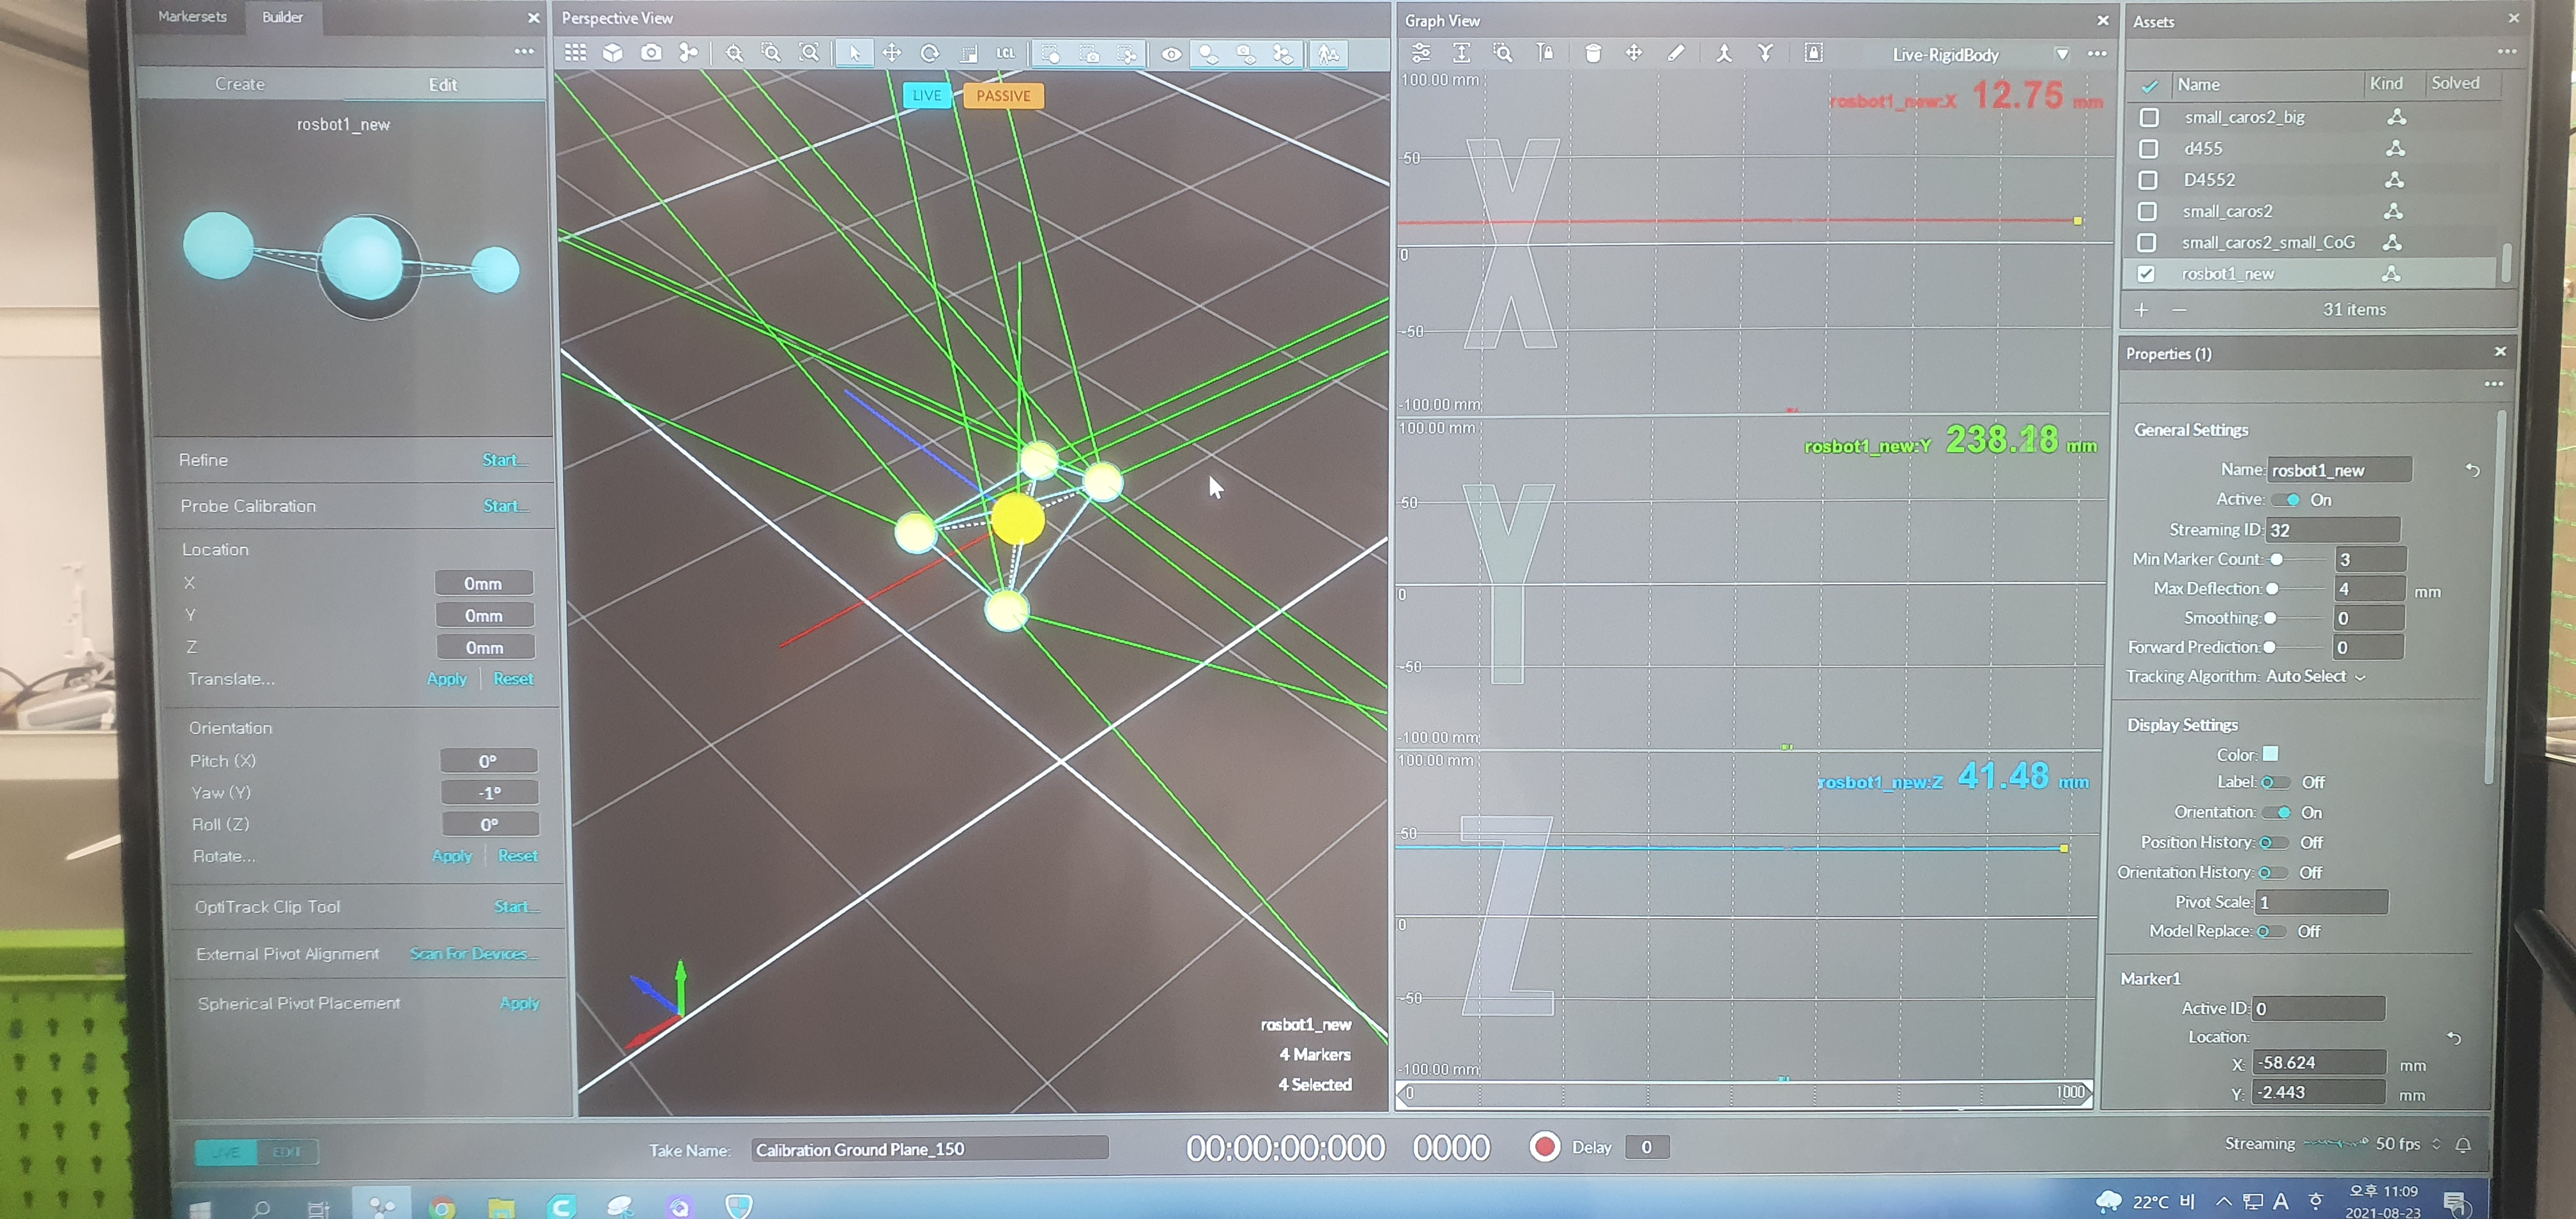Click the eye visibility icon in viewport toolbar

[x=1171, y=55]
